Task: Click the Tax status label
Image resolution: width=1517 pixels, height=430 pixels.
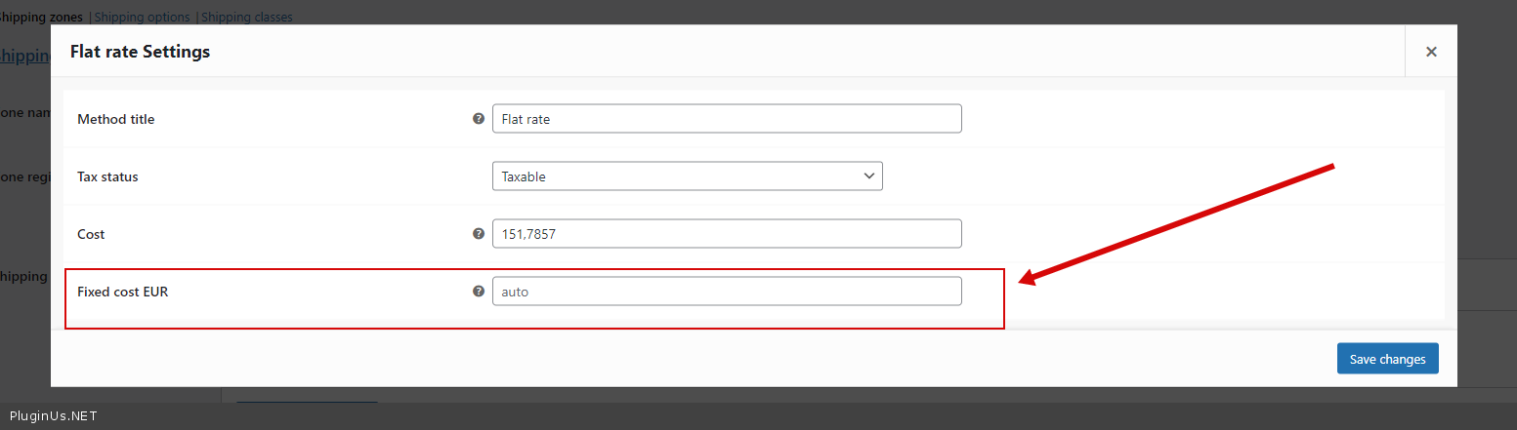Action: (x=107, y=176)
